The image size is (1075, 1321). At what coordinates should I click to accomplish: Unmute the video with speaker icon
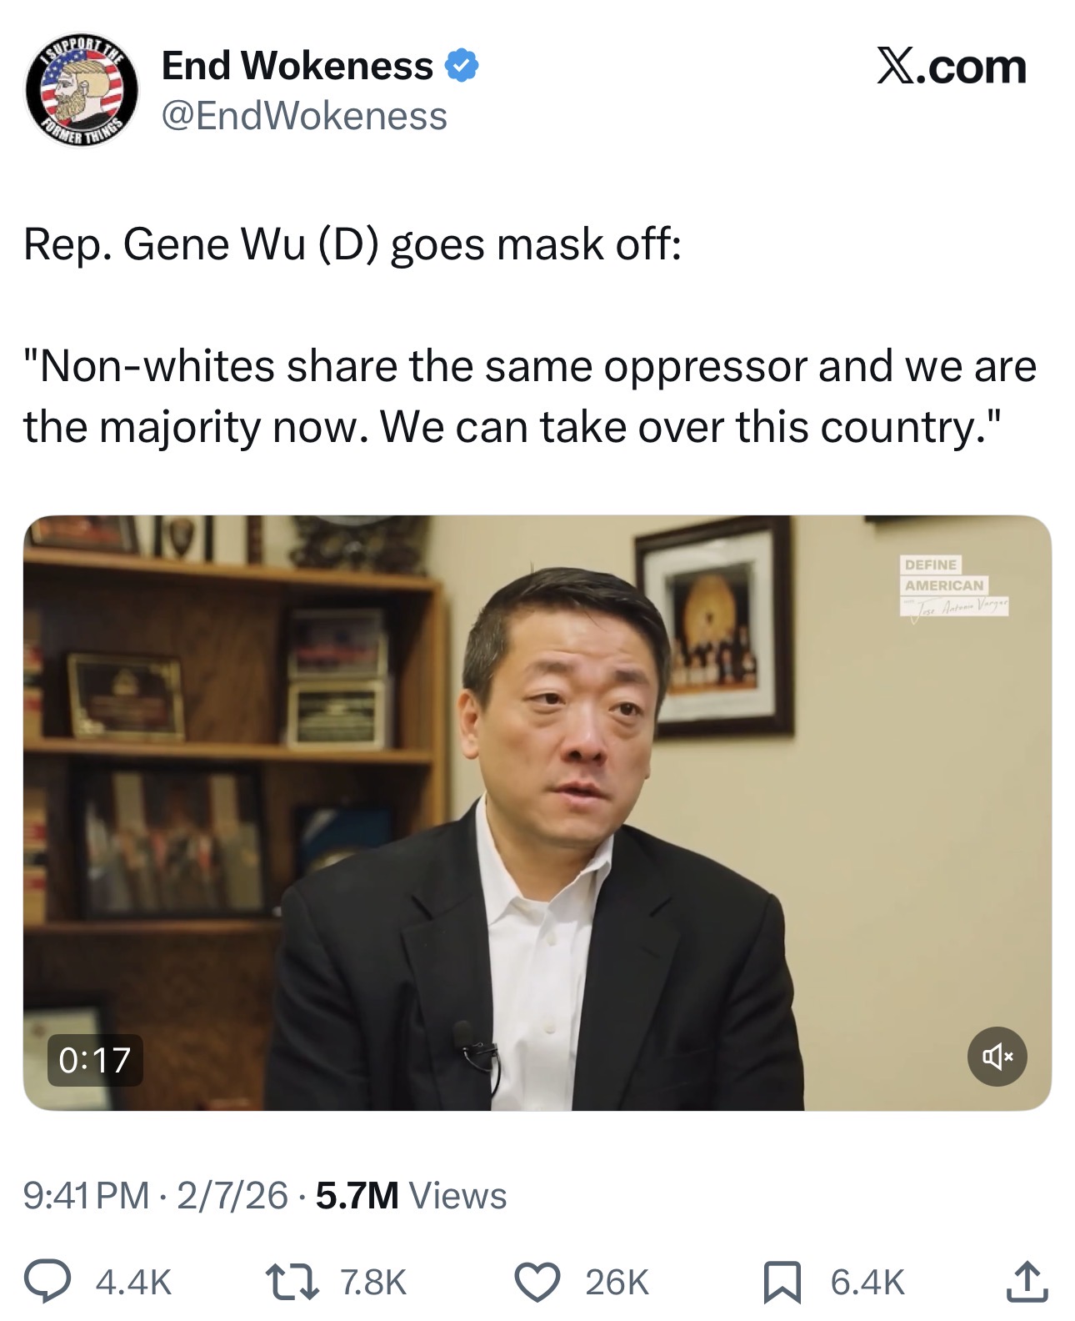(x=997, y=1057)
